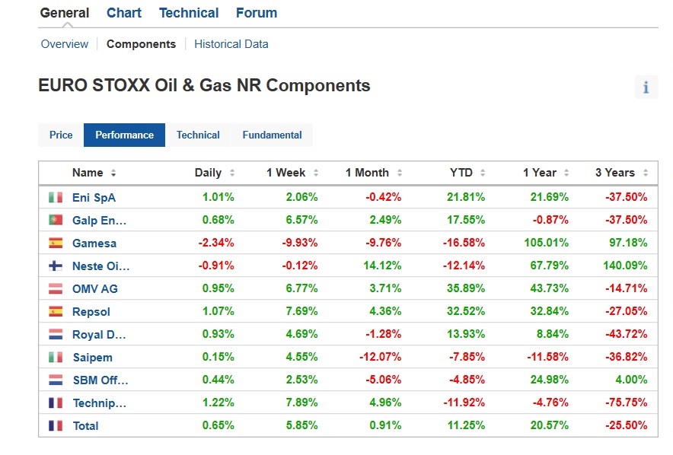The image size is (673, 455).
Task: Open the Gamesa stock page
Action: pyautogui.click(x=94, y=243)
